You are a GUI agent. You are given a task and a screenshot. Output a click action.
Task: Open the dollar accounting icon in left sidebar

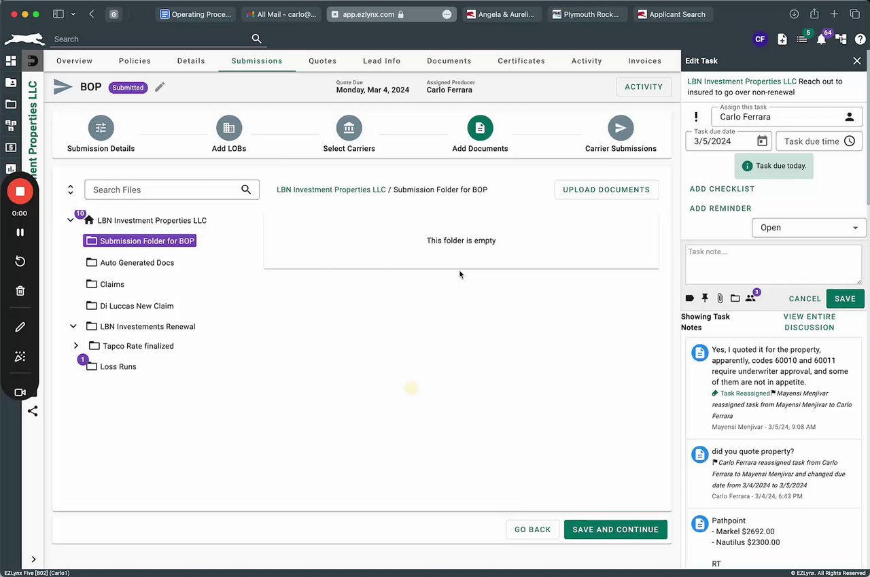(11, 147)
